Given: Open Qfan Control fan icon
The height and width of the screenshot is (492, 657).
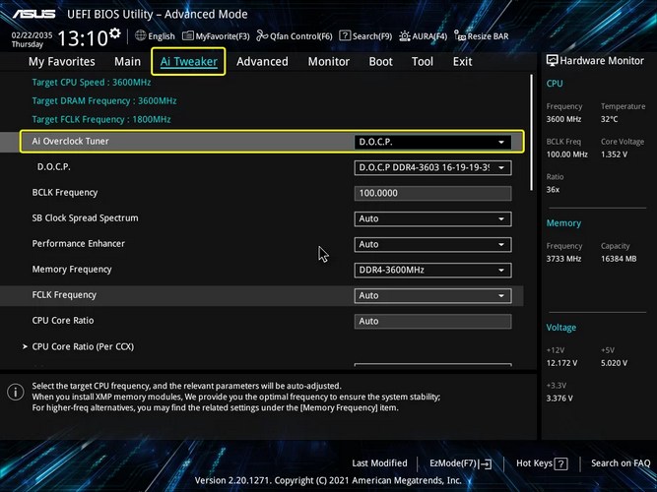Looking at the screenshot, I should pyautogui.click(x=262, y=35).
